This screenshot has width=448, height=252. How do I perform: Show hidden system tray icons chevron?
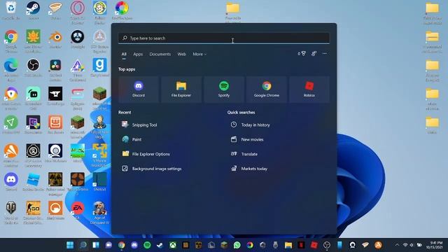coord(397,245)
